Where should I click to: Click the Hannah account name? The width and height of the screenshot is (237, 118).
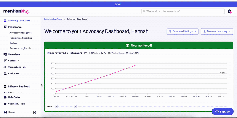pos(12,112)
